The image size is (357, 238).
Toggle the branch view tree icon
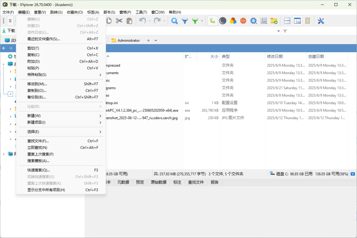click(x=212, y=21)
